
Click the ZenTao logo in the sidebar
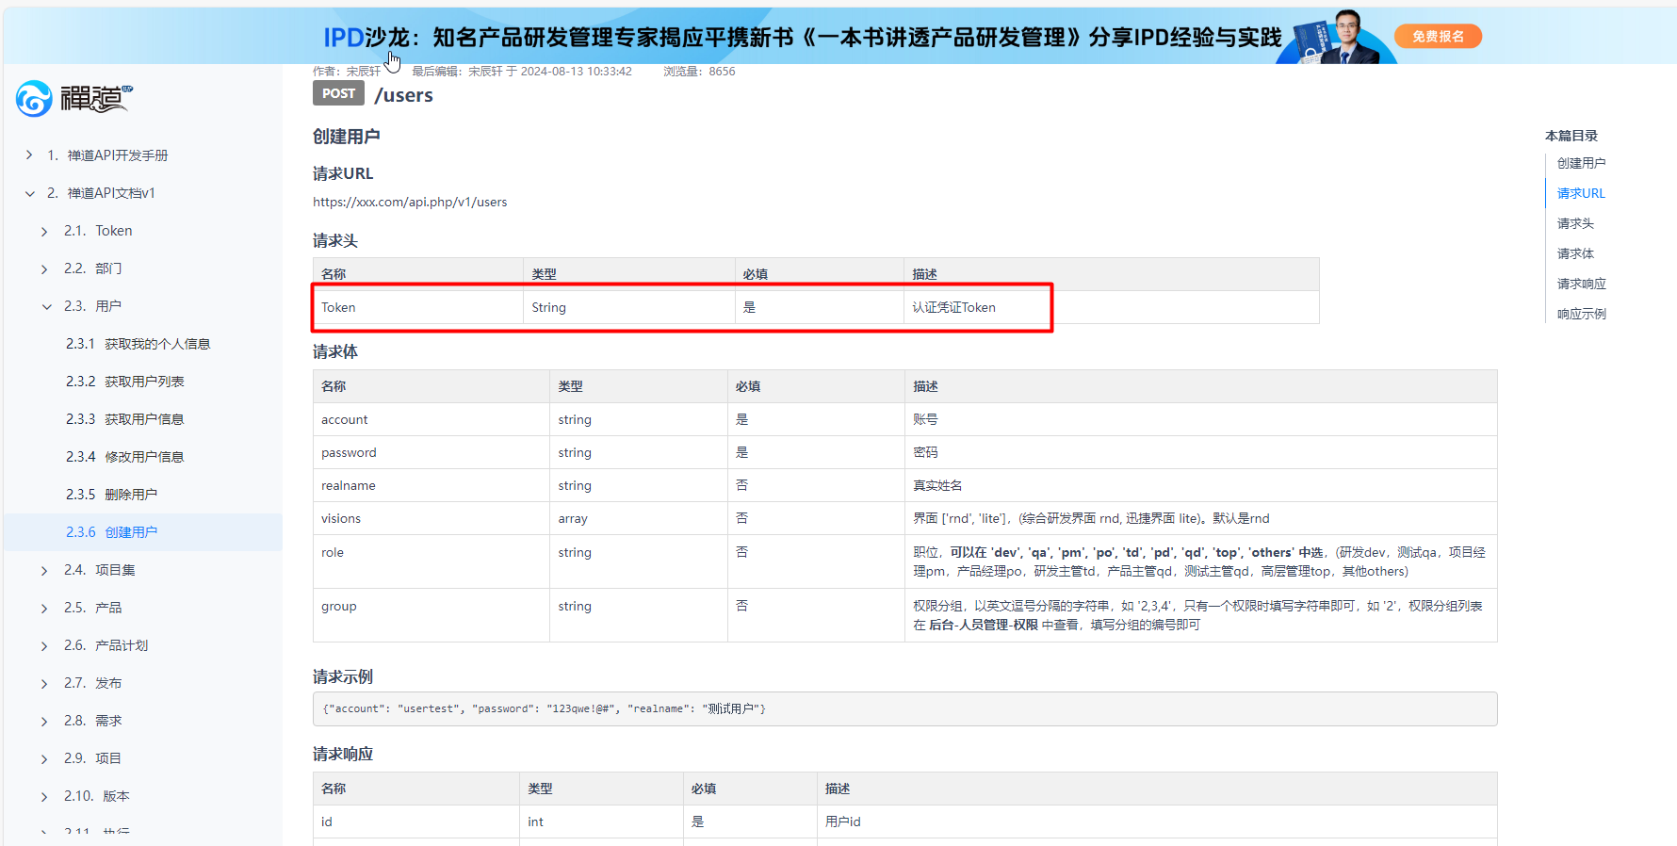[74, 98]
